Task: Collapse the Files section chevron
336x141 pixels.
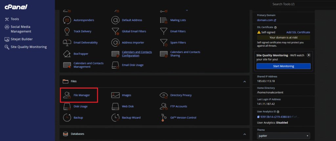Action: point(244,82)
